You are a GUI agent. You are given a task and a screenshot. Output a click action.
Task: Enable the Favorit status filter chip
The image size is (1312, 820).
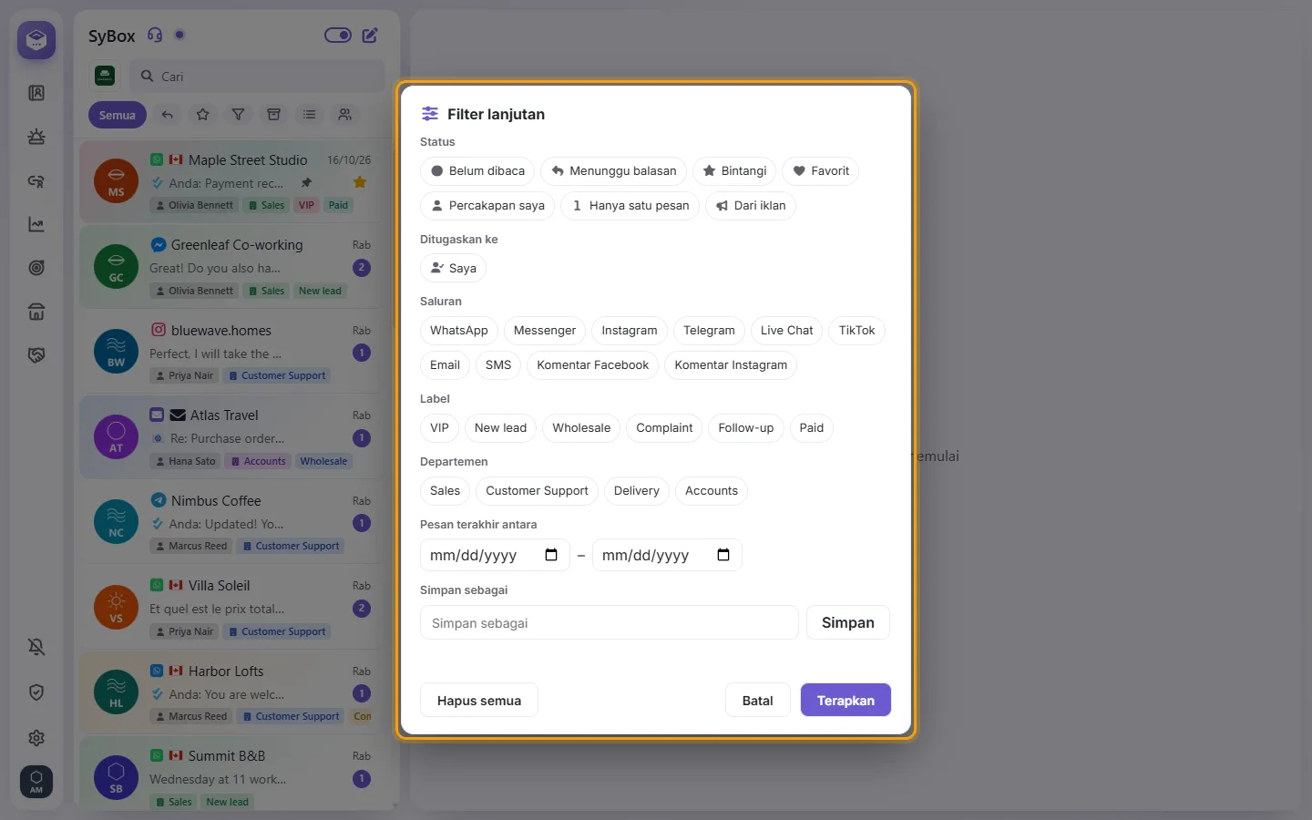[820, 171]
